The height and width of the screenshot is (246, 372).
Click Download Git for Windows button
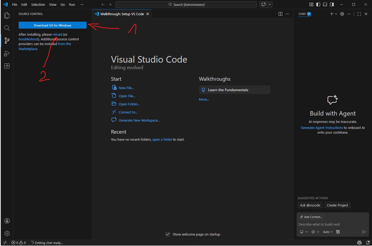point(52,25)
